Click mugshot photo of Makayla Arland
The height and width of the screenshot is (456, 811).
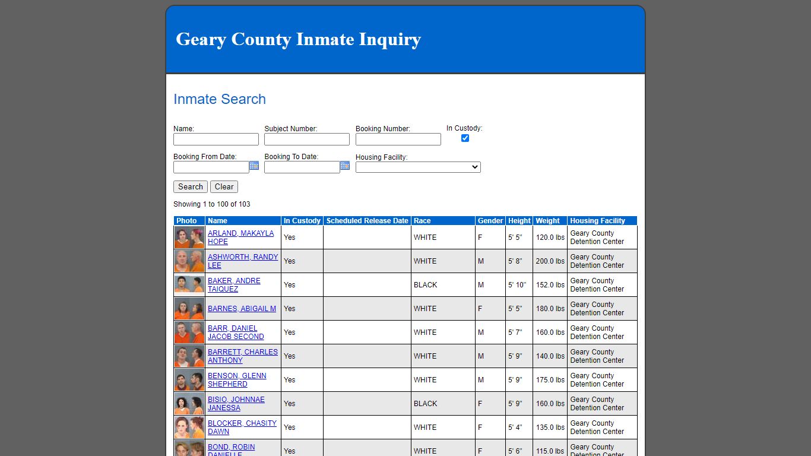pos(189,237)
